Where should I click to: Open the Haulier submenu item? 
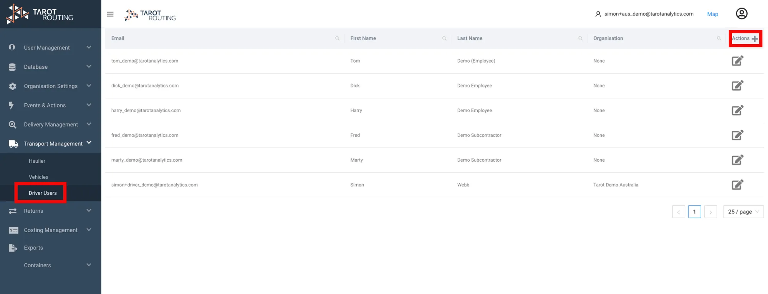pyautogui.click(x=37, y=161)
